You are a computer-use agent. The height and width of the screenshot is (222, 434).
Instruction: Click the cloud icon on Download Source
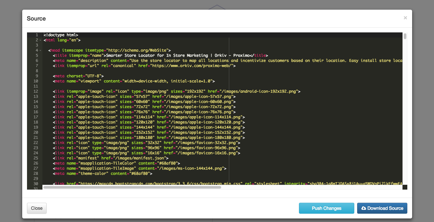click(x=364, y=208)
